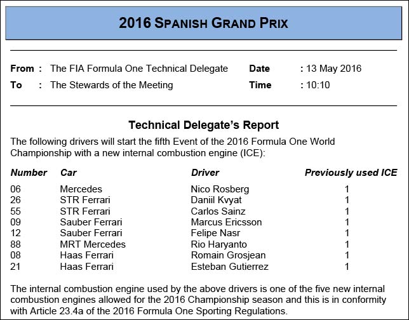Click car number 06 in the table
The height and width of the screenshot is (320, 409).
(x=17, y=189)
